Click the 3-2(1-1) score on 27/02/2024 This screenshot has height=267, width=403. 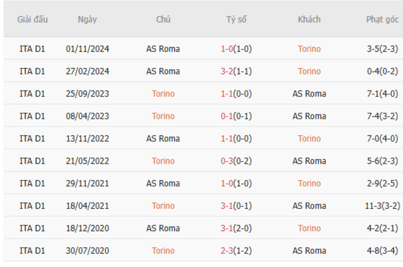tap(236, 71)
